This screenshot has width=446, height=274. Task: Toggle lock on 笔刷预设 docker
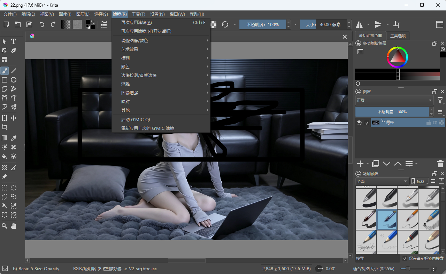click(358, 174)
